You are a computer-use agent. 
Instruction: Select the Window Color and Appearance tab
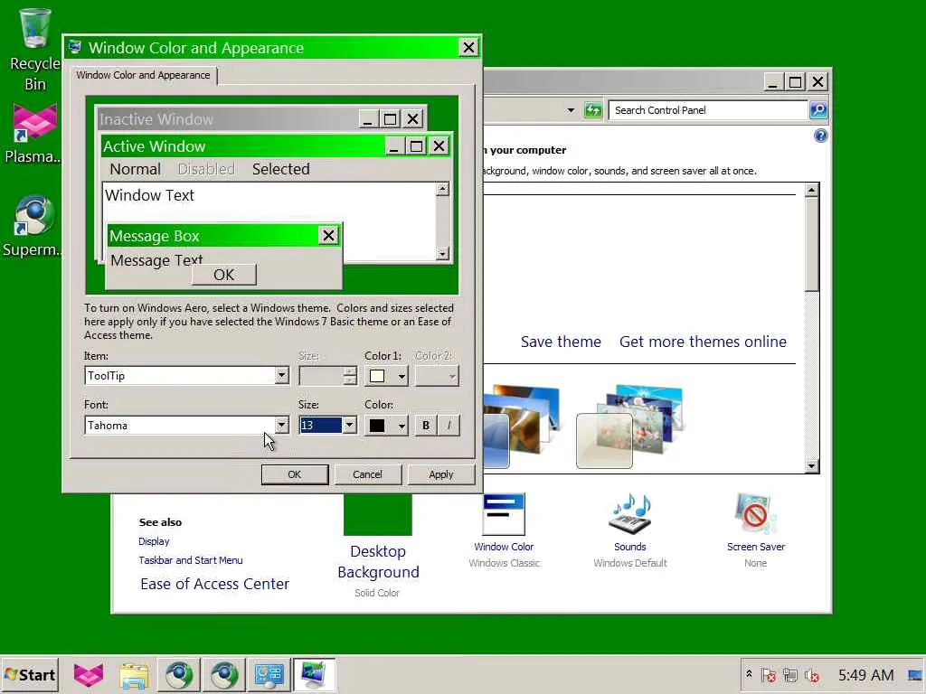(x=144, y=76)
